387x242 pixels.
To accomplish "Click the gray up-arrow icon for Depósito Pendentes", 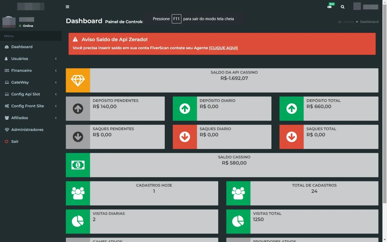I will click(x=78, y=109).
